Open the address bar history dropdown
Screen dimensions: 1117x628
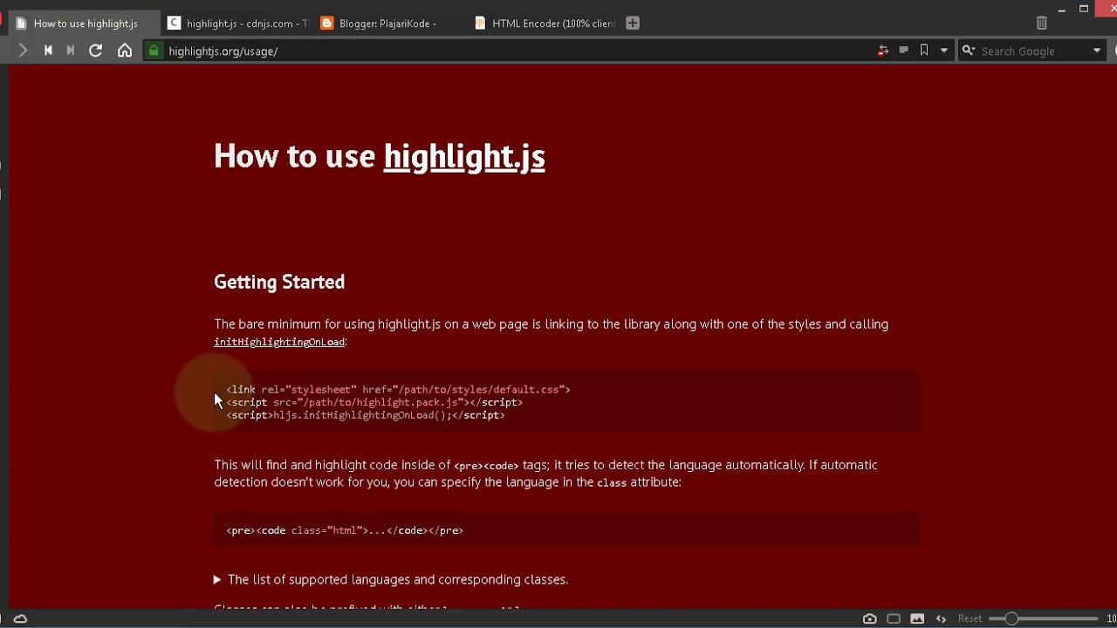tap(943, 51)
